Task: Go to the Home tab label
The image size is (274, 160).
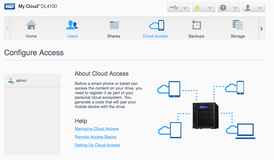Action: (x=31, y=36)
